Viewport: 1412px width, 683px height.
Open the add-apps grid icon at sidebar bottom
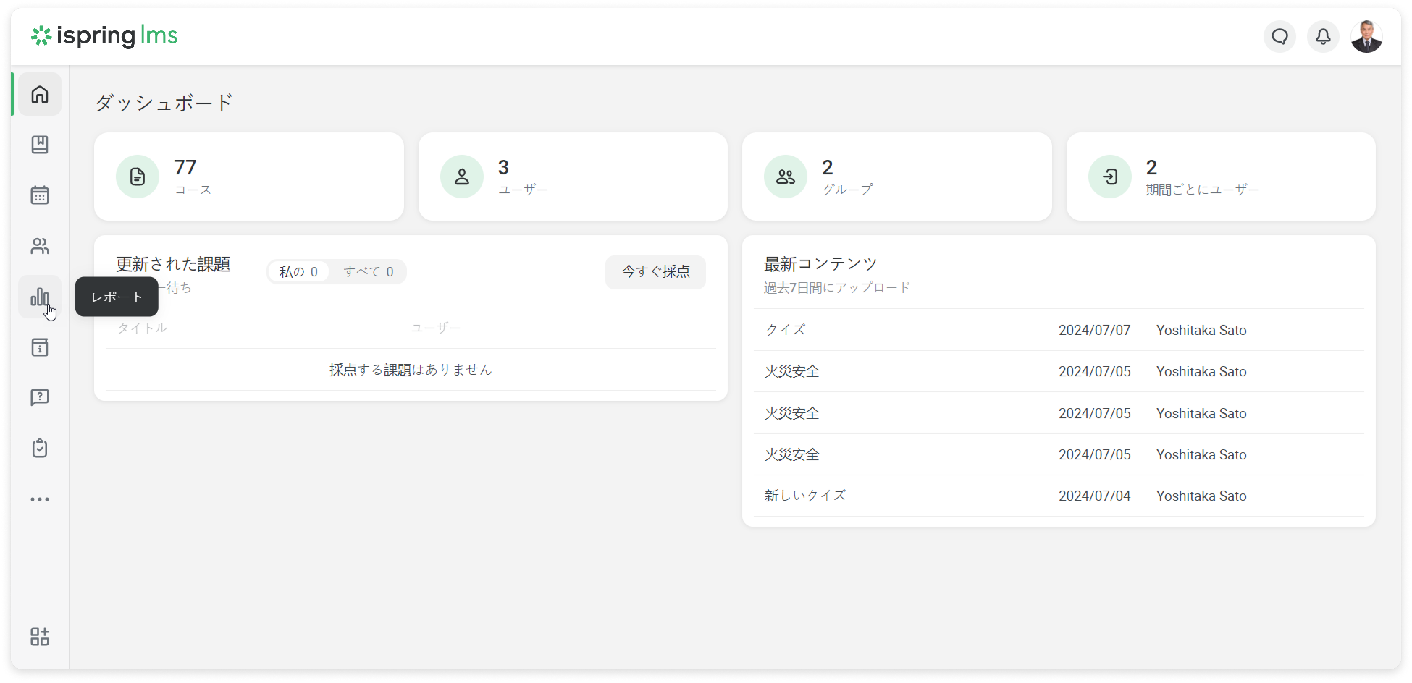[x=39, y=636]
